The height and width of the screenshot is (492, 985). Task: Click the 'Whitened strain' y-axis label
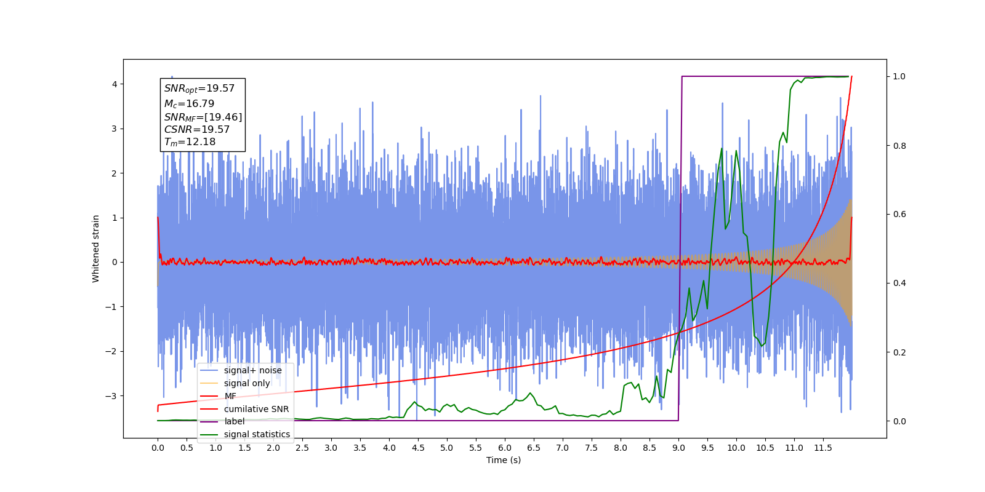click(x=96, y=248)
